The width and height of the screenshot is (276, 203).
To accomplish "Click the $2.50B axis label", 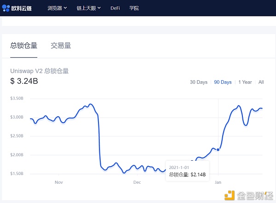I will click(x=17, y=136).
